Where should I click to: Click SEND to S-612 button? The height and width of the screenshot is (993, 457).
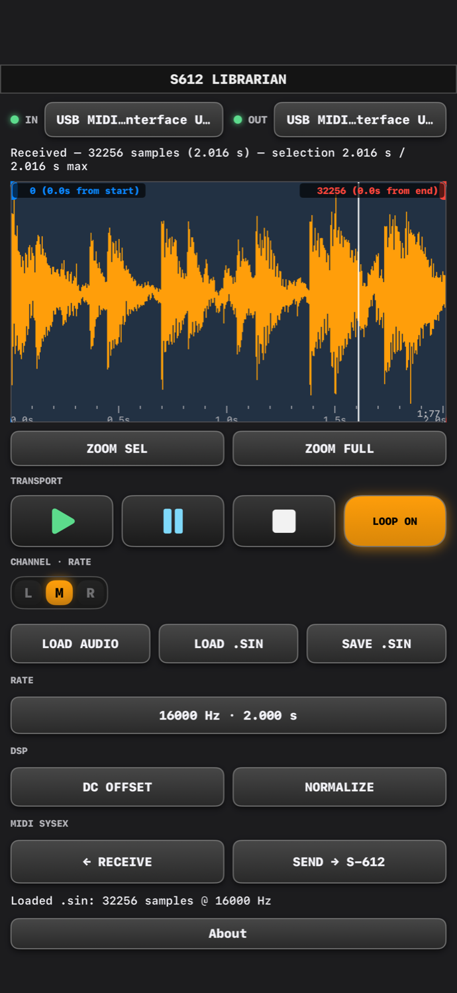tap(339, 861)
